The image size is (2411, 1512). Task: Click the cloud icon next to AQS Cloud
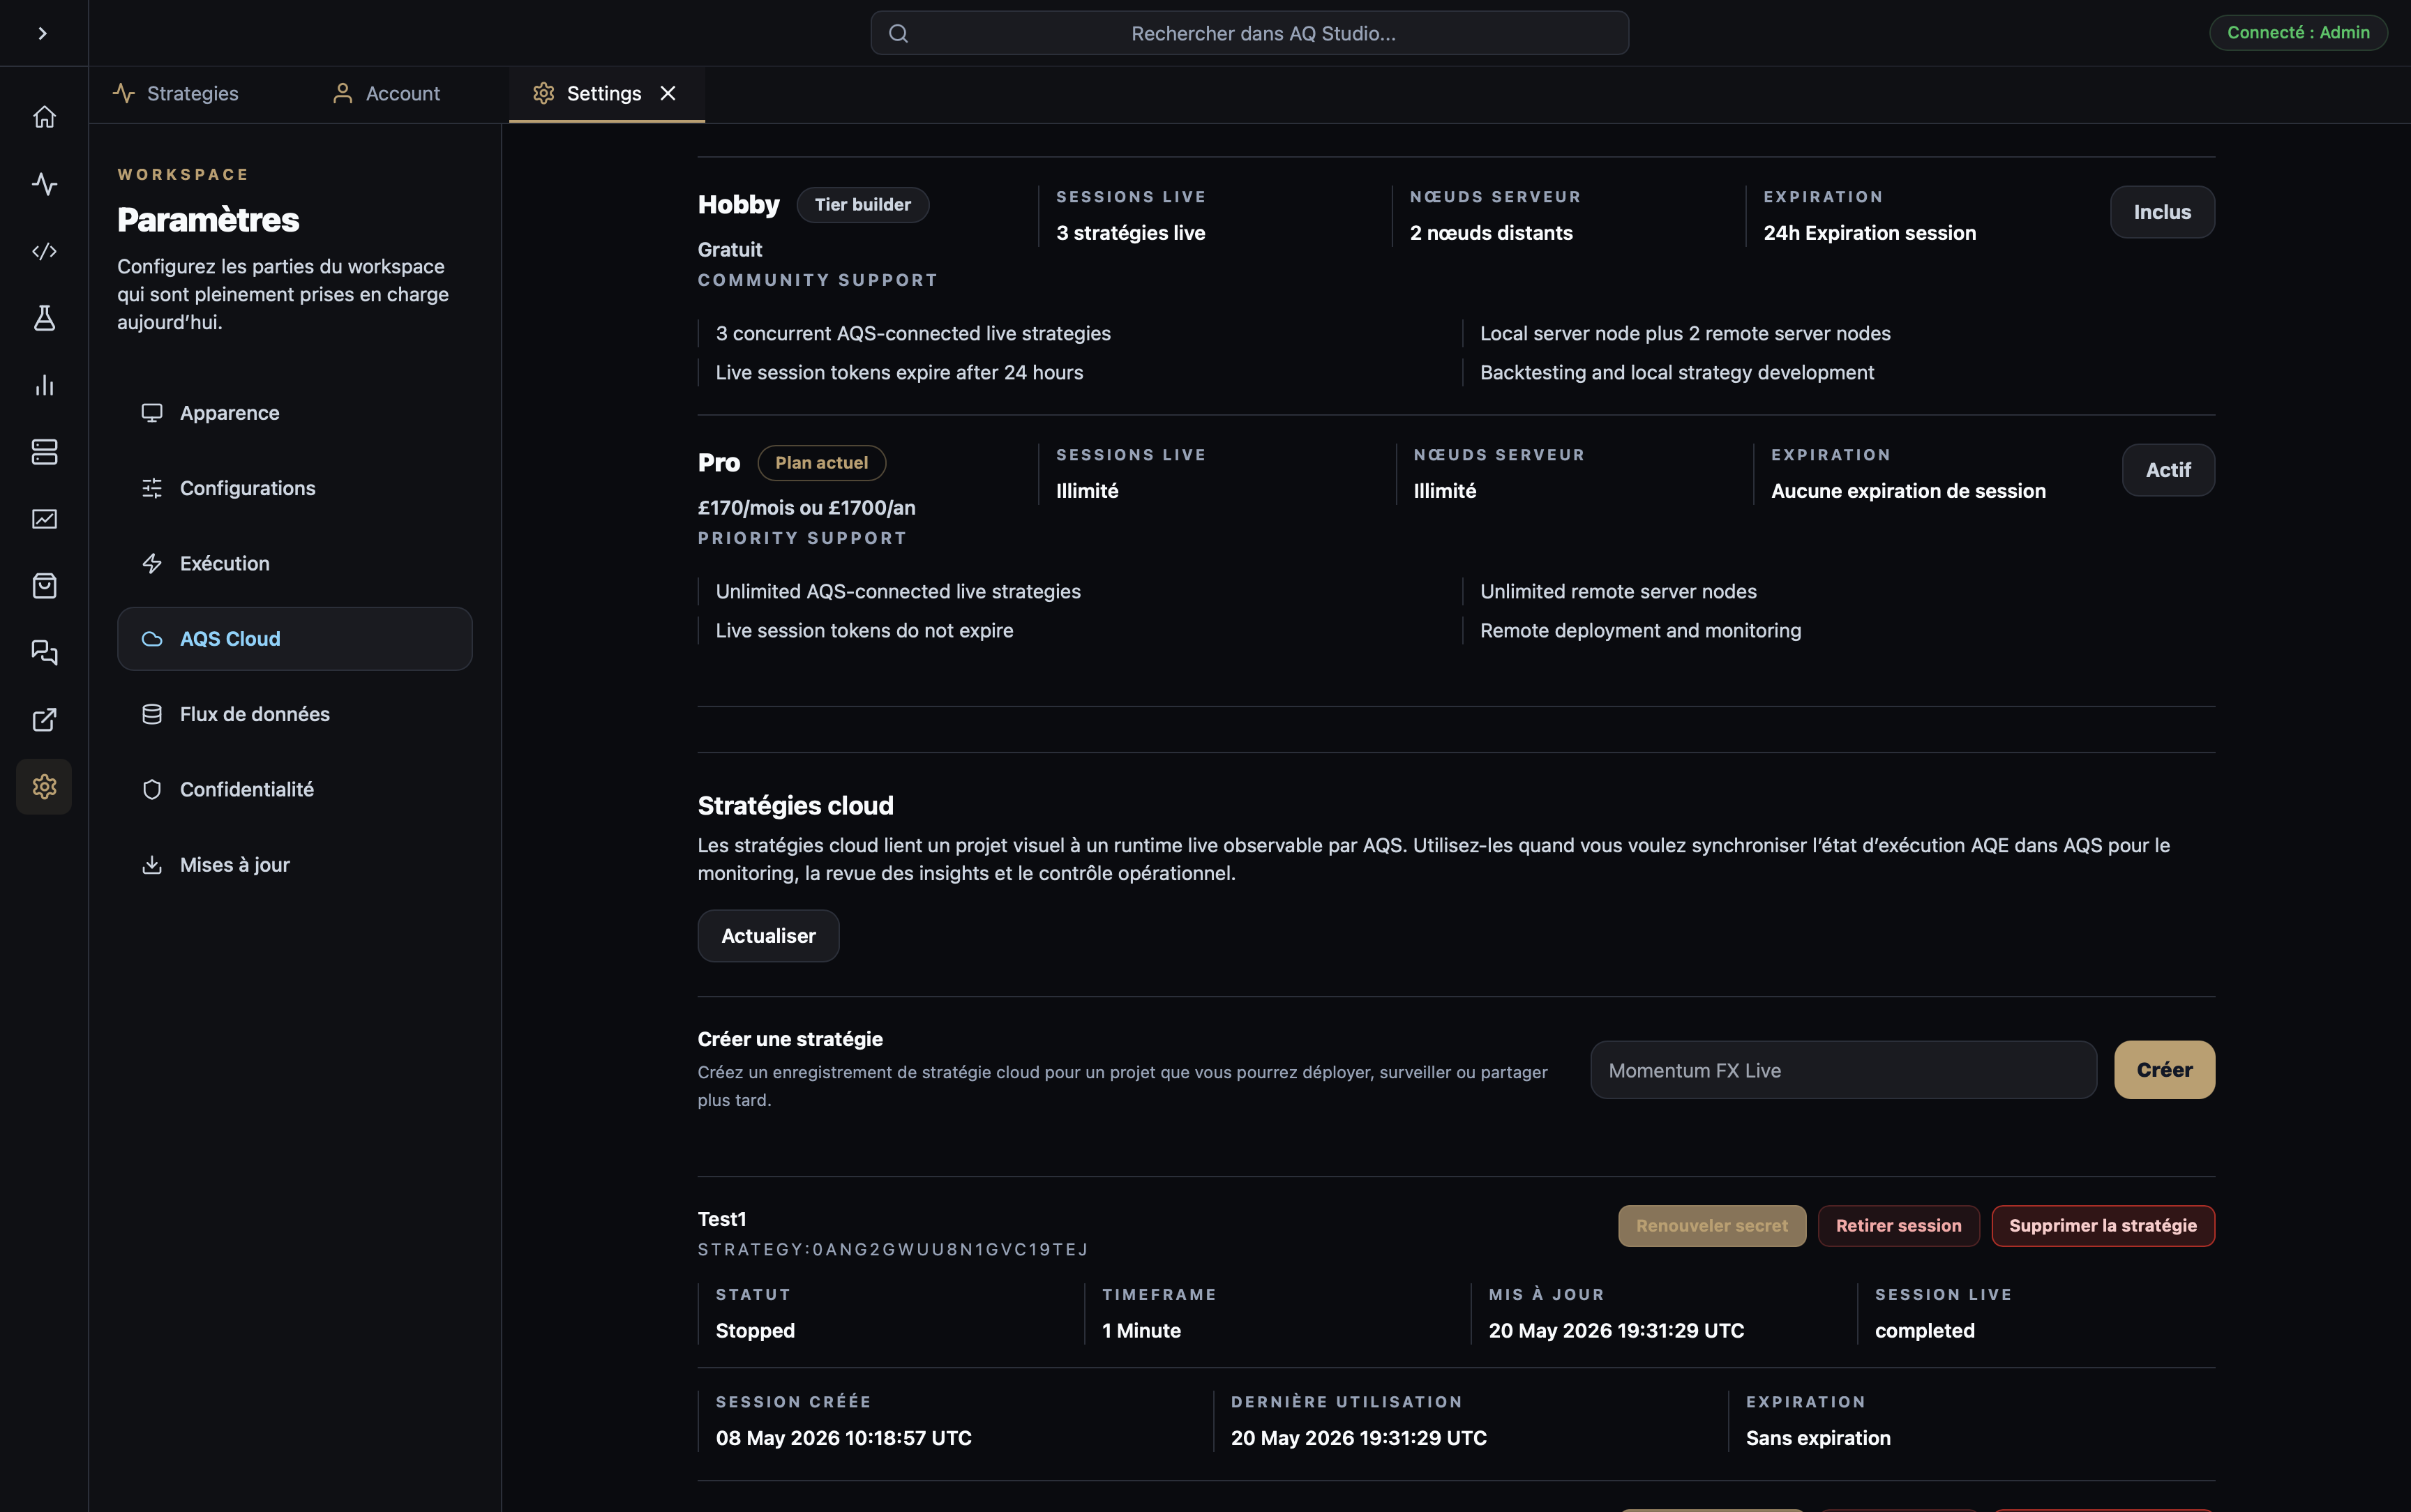click(152, 639)
